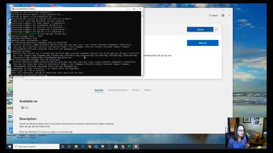Open the Word desktop shortcut
273x153 pixels.
(x=10, y=117)
